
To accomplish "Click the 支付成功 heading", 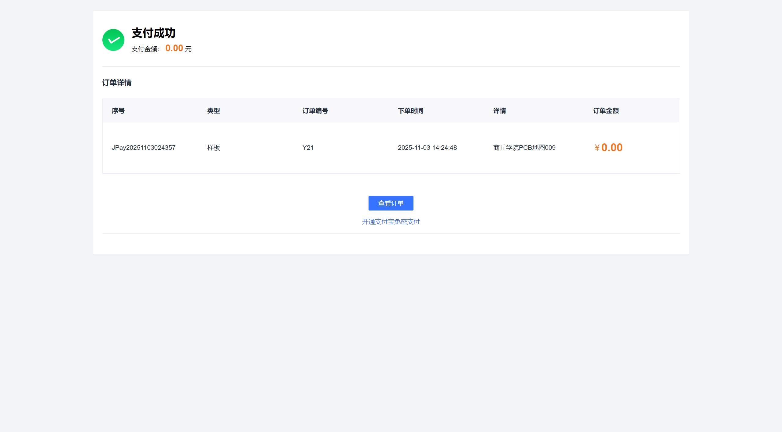I will pos(153,33).
